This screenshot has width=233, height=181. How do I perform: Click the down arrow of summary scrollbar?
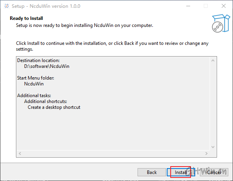213,147
